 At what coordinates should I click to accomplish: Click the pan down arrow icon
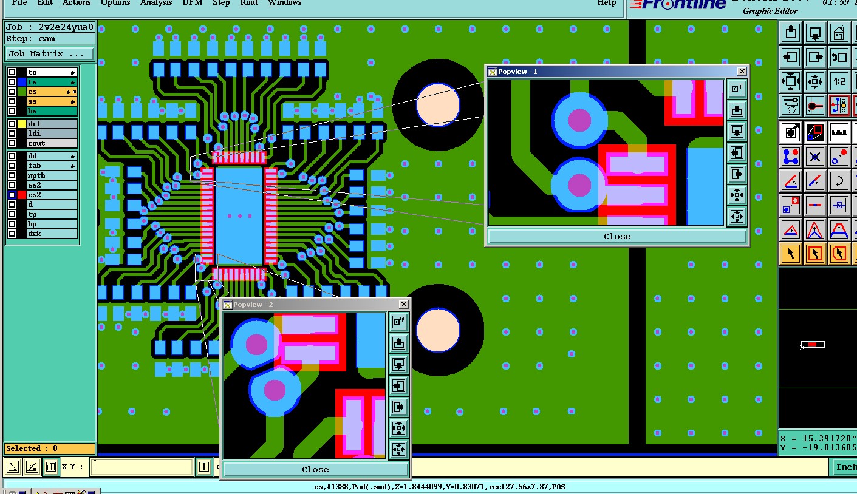tap(815, 33)
